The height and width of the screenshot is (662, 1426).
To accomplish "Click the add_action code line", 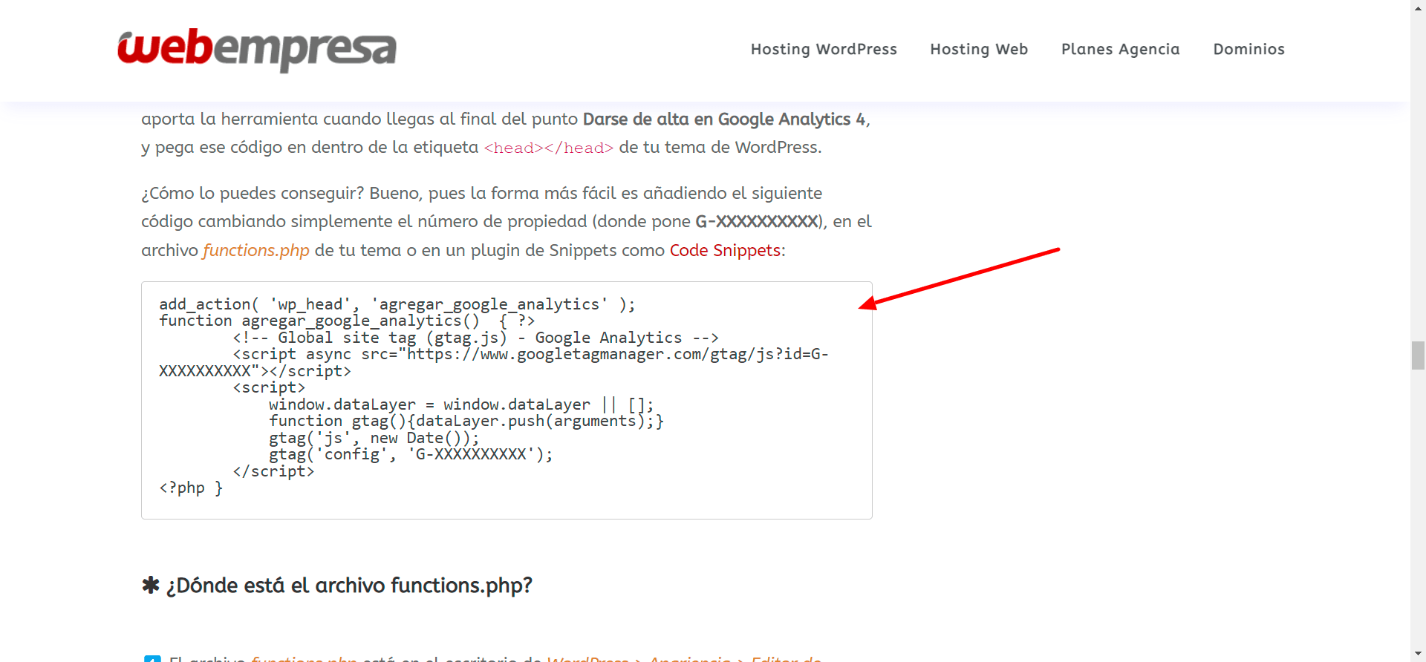I will [x=397, y=304].
